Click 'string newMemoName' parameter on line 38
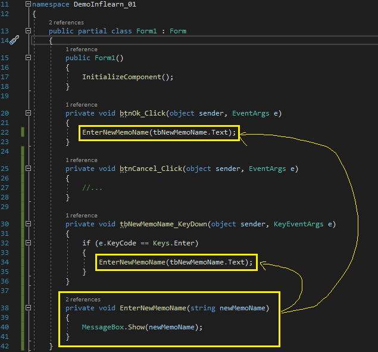Screen dimensions: 378x352 point(228,308)
